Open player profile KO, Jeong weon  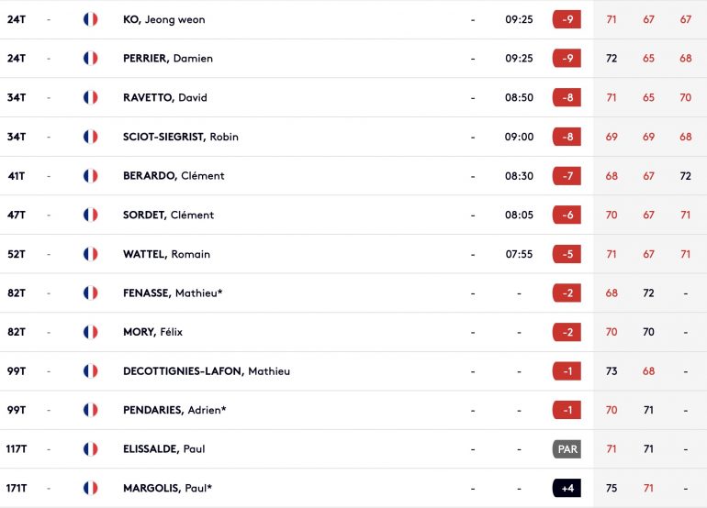point(164,19)
